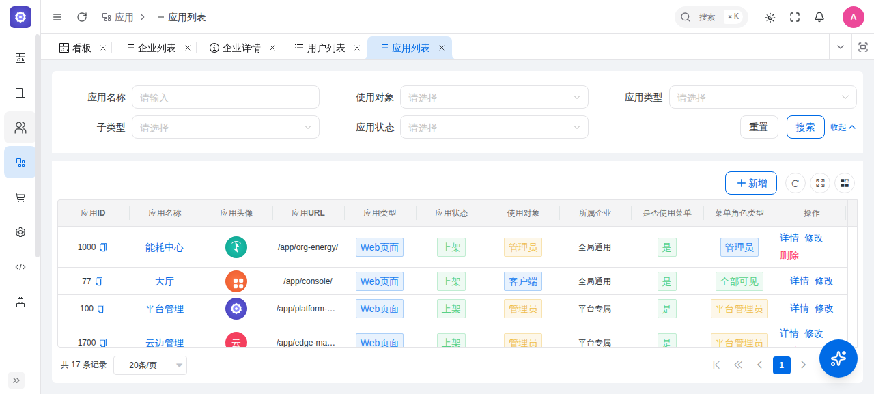Click the app logo icon
This screenshot has width=874, height=394.
20,17
